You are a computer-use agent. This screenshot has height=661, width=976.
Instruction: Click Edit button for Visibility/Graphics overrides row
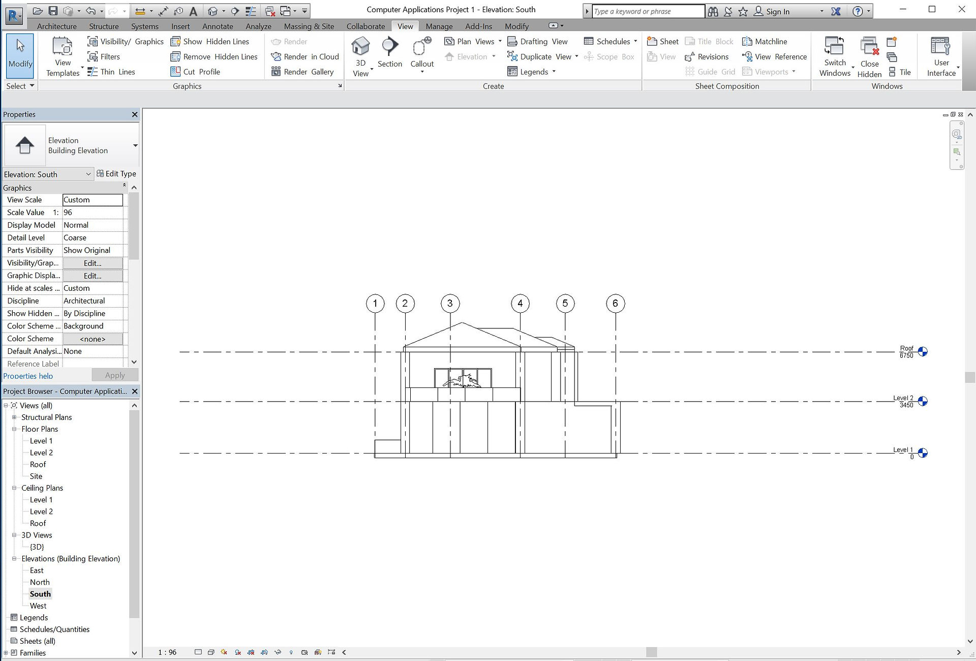coord(93,263)
